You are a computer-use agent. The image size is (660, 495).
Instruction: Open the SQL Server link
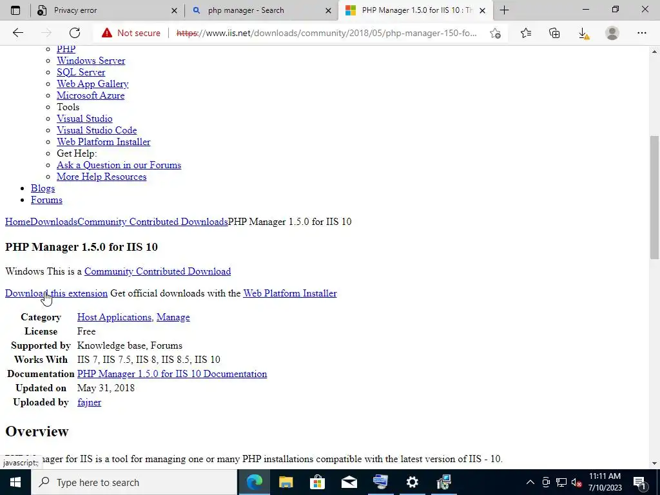pos(81,72)
